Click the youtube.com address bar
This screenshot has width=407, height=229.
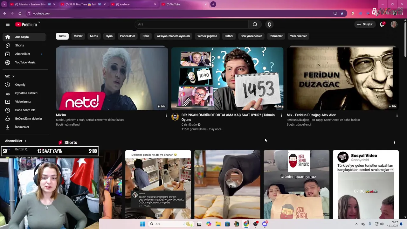[178, 13]
